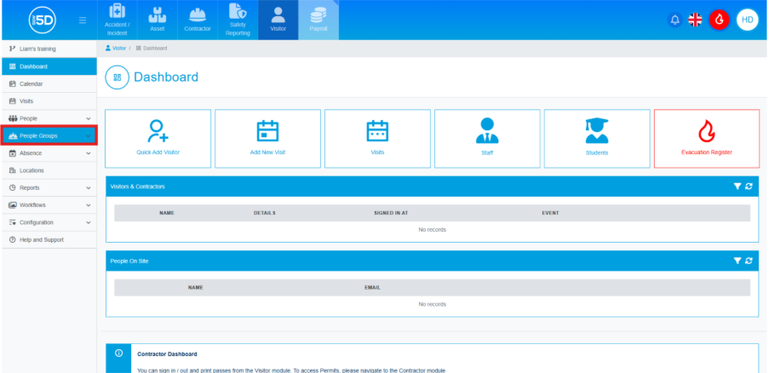Expand the Absence sidebar section

coord(49,153)
